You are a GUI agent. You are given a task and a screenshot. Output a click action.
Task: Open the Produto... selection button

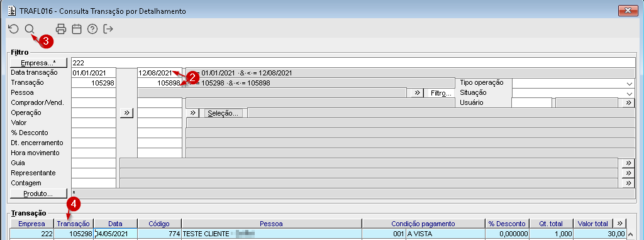(x=38, y=194)
